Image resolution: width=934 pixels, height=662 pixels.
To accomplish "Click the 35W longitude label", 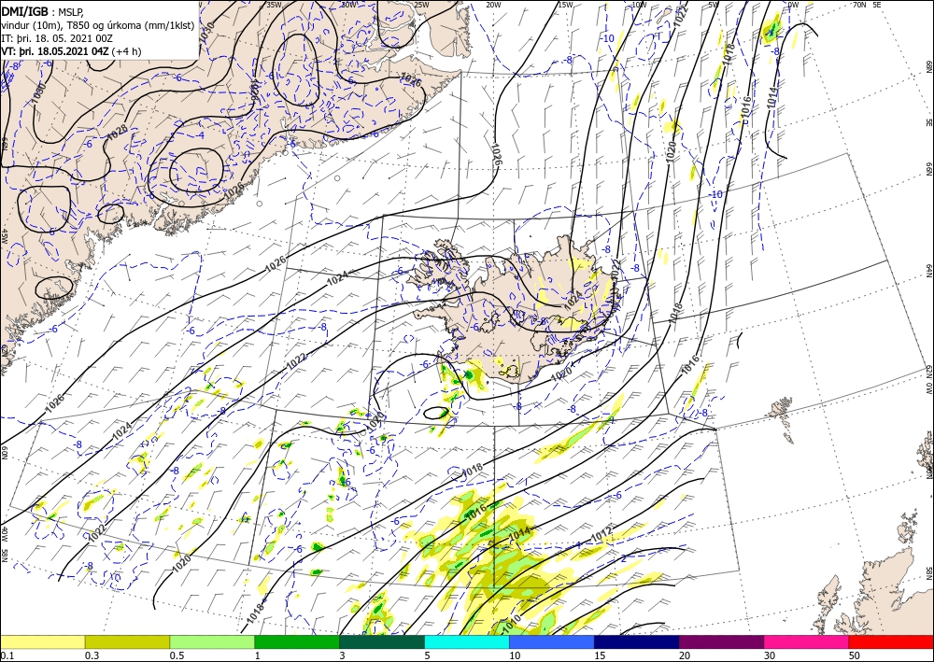I will 274,5.
